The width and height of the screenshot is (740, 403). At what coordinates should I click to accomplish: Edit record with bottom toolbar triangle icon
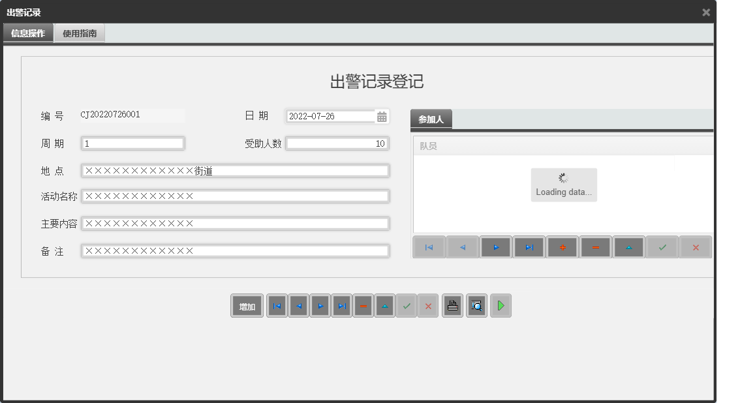click(385, 306)
